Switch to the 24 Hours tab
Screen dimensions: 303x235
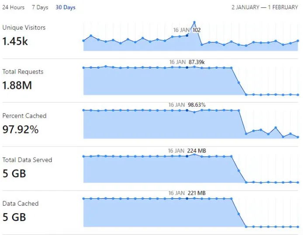coord(14,7)
